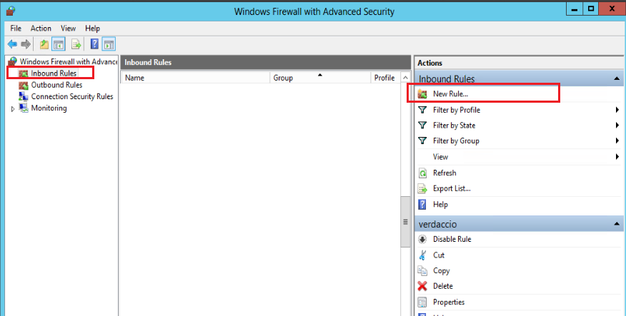Click the blue Help toolbar icon

pyautogui.click(x=94, y=44)
